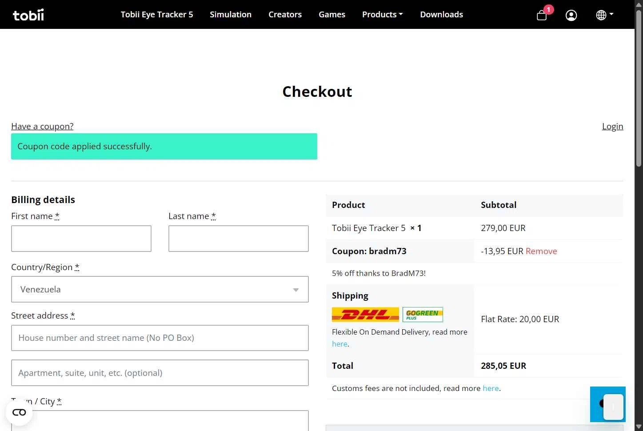Open the shopping cart icon
Viewport: 643px width, 431px height.
coord(542,16)
